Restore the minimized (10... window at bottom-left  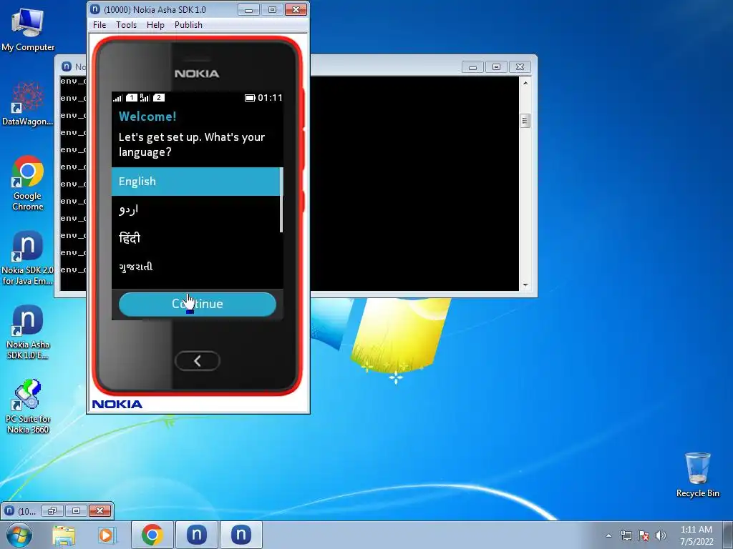tap(52, 510)
